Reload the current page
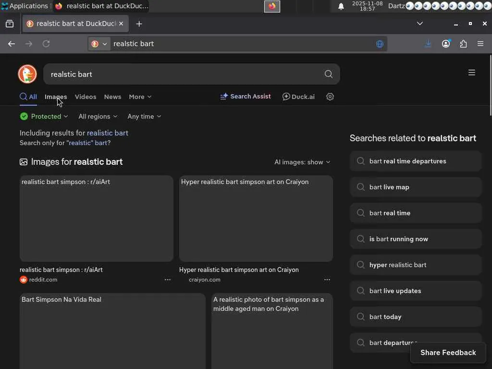 coord(46,44)
